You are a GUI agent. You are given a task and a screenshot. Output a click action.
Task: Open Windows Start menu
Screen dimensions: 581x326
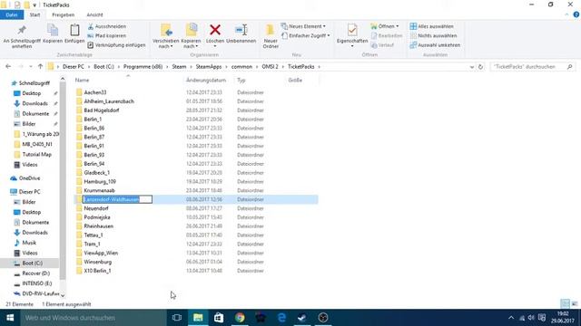(10, 318)
